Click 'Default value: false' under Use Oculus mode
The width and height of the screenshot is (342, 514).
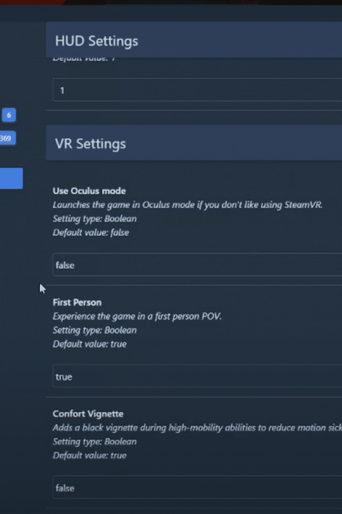[x=91, y=232]
